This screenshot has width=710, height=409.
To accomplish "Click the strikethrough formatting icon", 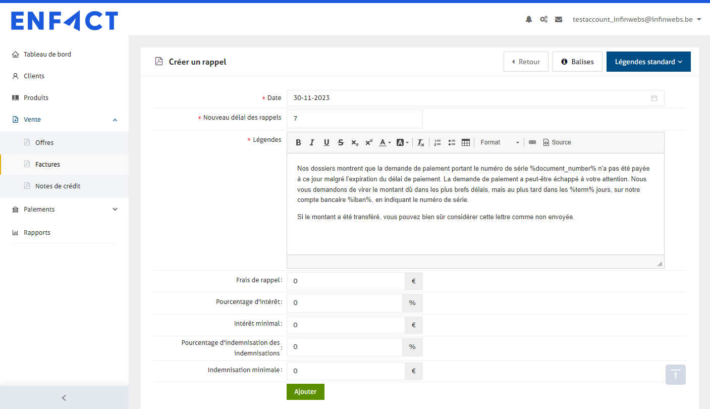I will tap(341, 142).
